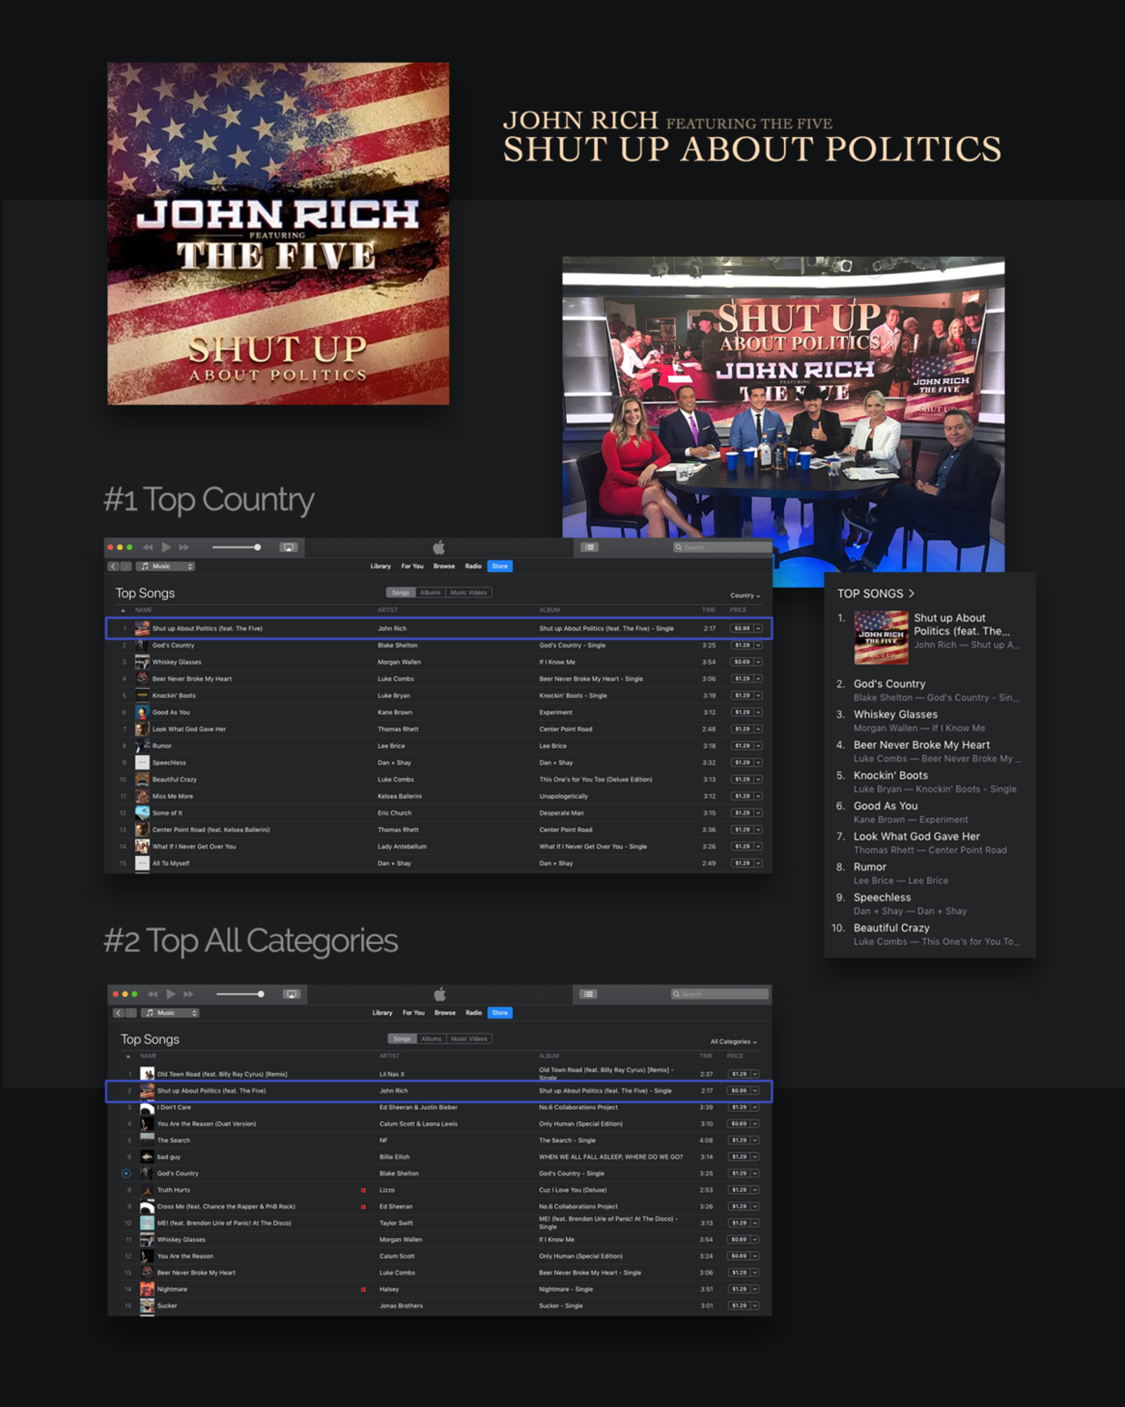Click Rewind in the Top Country iTunes window
This screenshot has height=1407, width=1125.
point(148,547)
